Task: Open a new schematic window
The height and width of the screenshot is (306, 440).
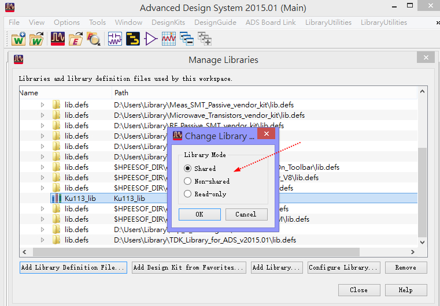Action: point(115,39)
